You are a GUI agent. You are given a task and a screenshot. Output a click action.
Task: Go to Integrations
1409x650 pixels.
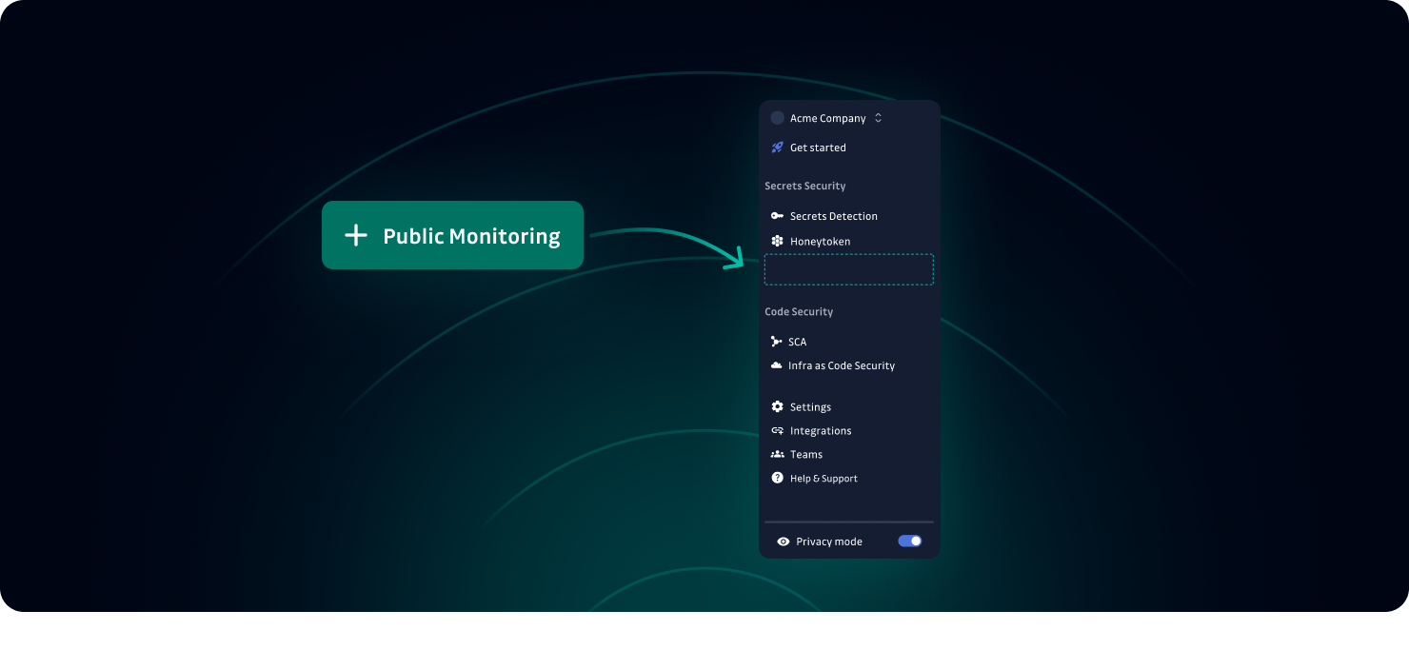821,431
